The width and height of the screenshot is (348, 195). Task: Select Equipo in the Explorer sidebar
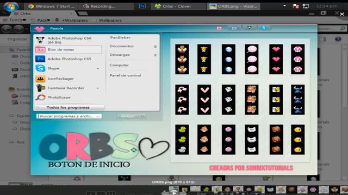point(20,115)
